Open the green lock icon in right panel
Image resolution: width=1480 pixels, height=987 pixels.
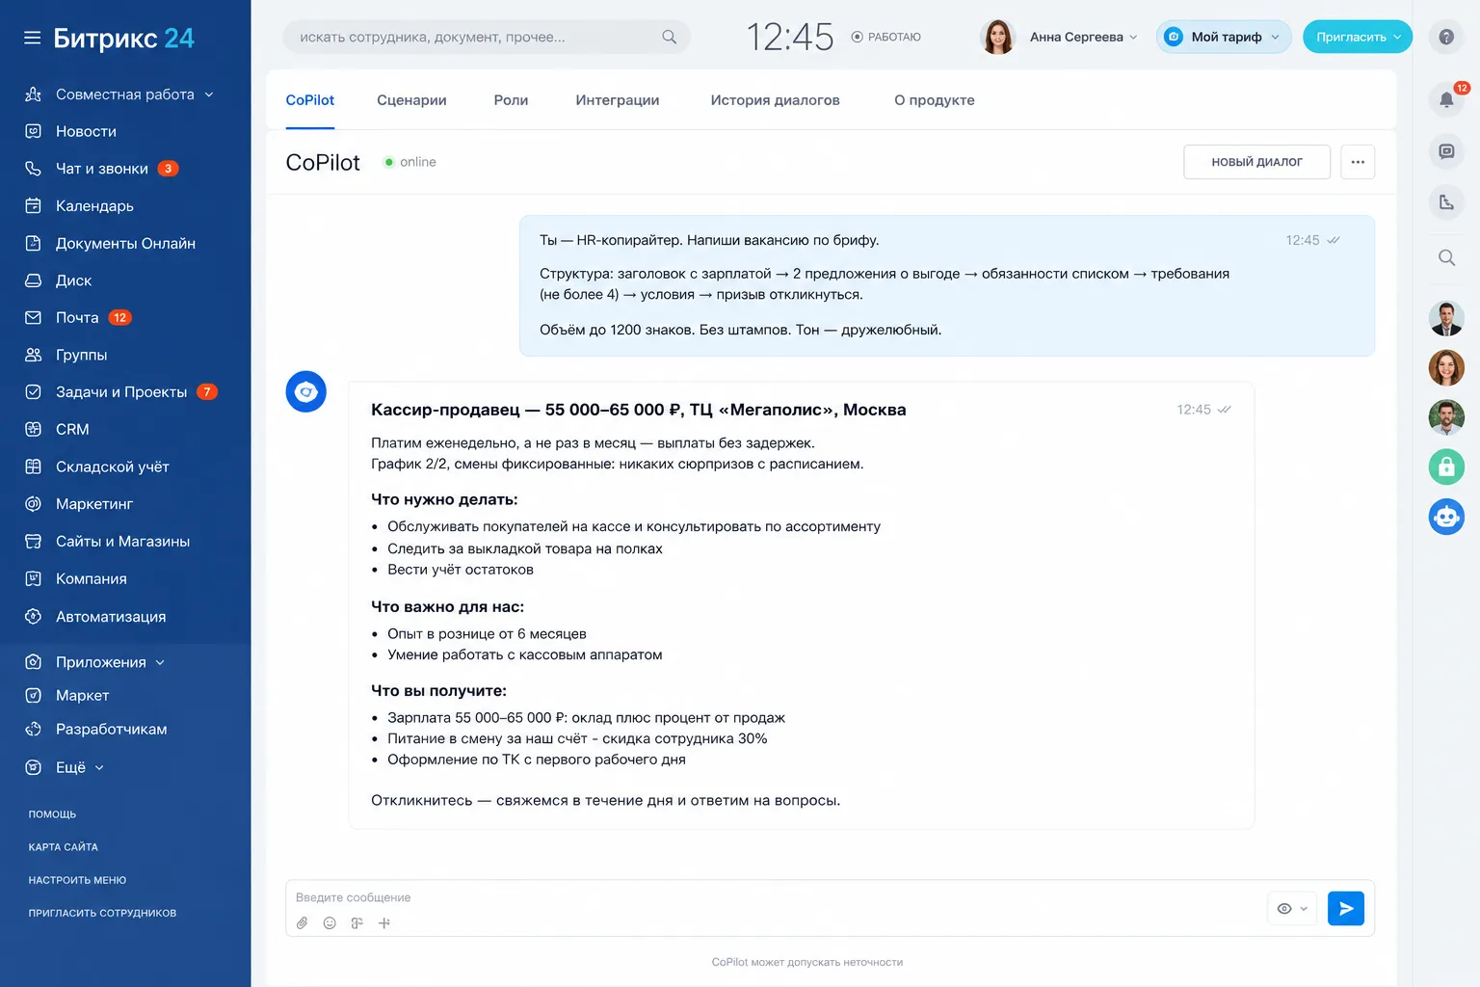click(1446, 467)
